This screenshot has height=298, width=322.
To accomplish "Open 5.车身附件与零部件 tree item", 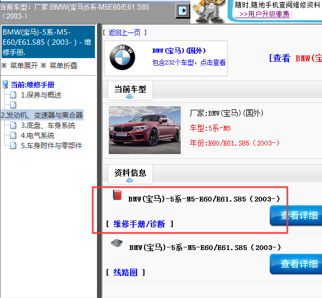I will 52,146.
